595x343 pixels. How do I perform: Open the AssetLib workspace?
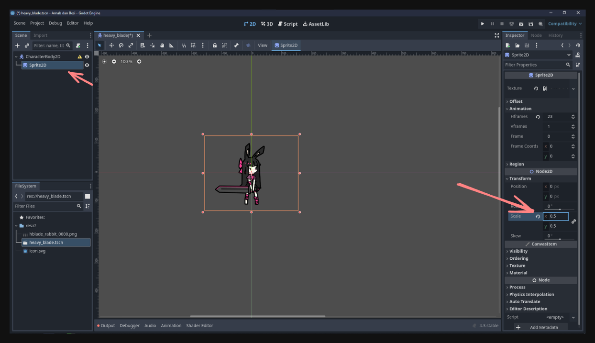click(316, 24)
